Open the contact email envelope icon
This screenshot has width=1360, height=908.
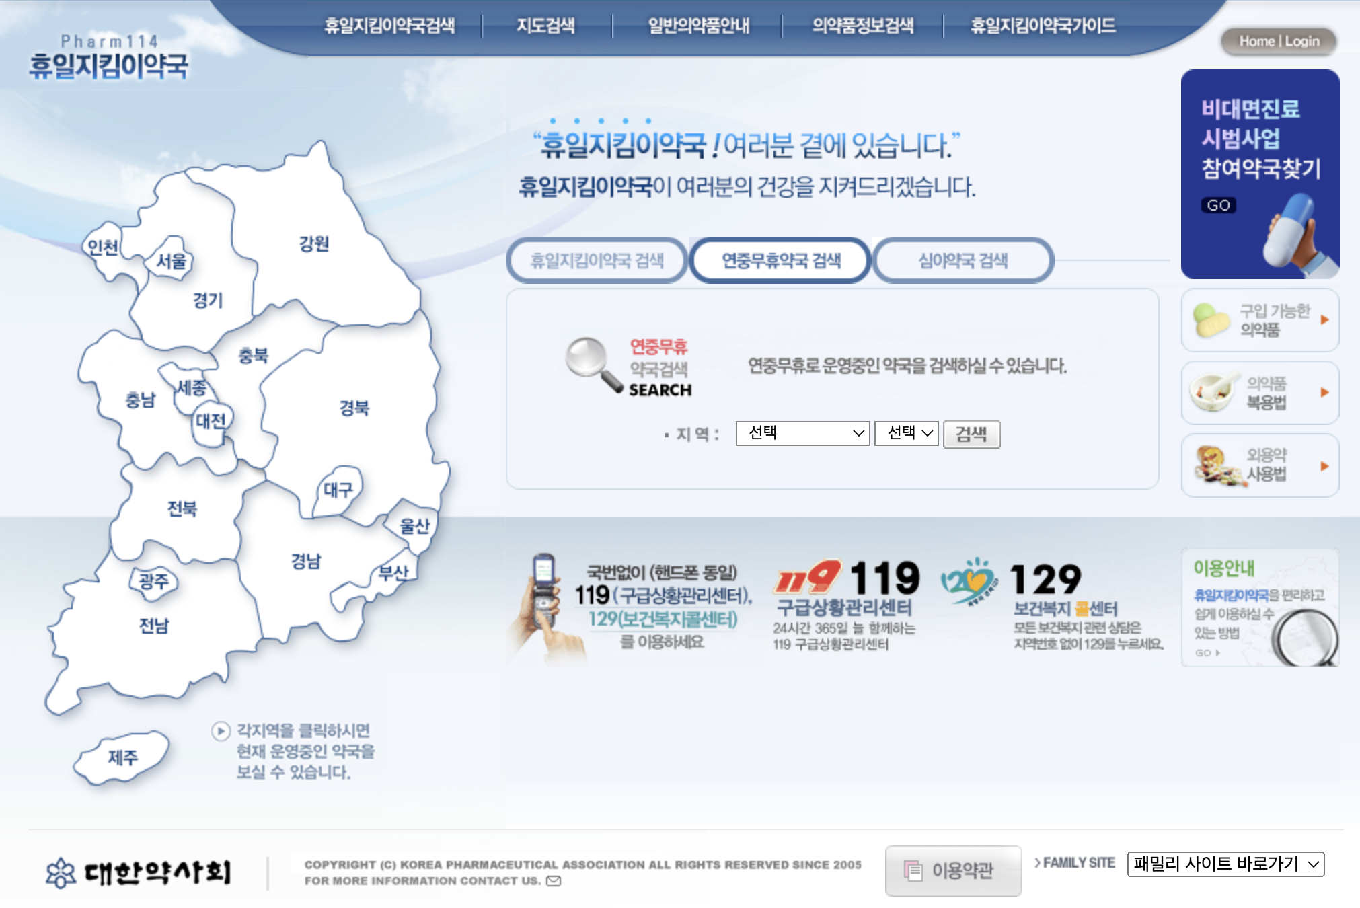553,881
